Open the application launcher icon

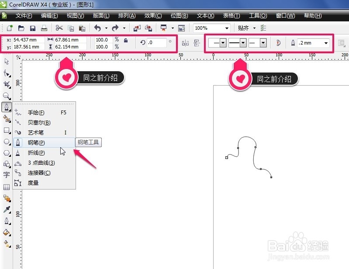click(x=164, y=28)
